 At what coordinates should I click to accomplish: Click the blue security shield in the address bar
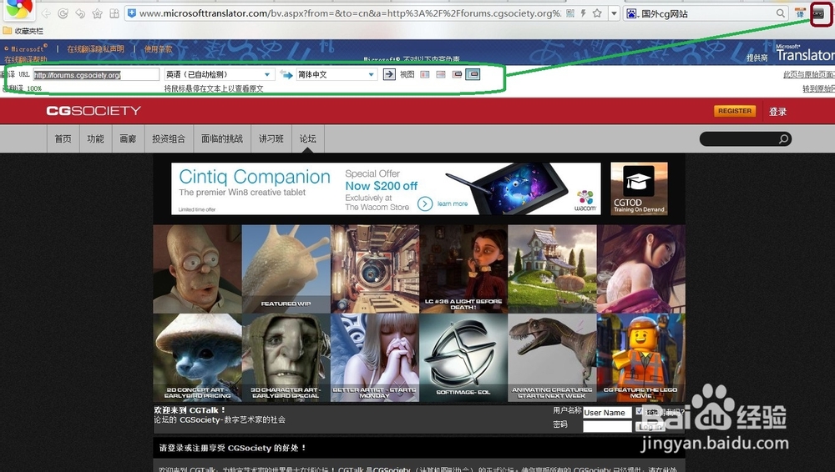click(132, 13)
